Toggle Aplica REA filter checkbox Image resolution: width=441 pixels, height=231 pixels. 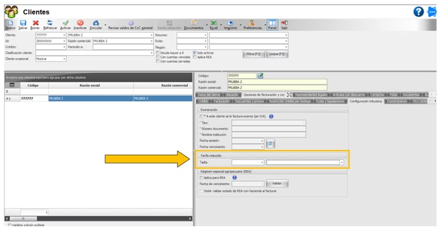(x=195, y=57)
